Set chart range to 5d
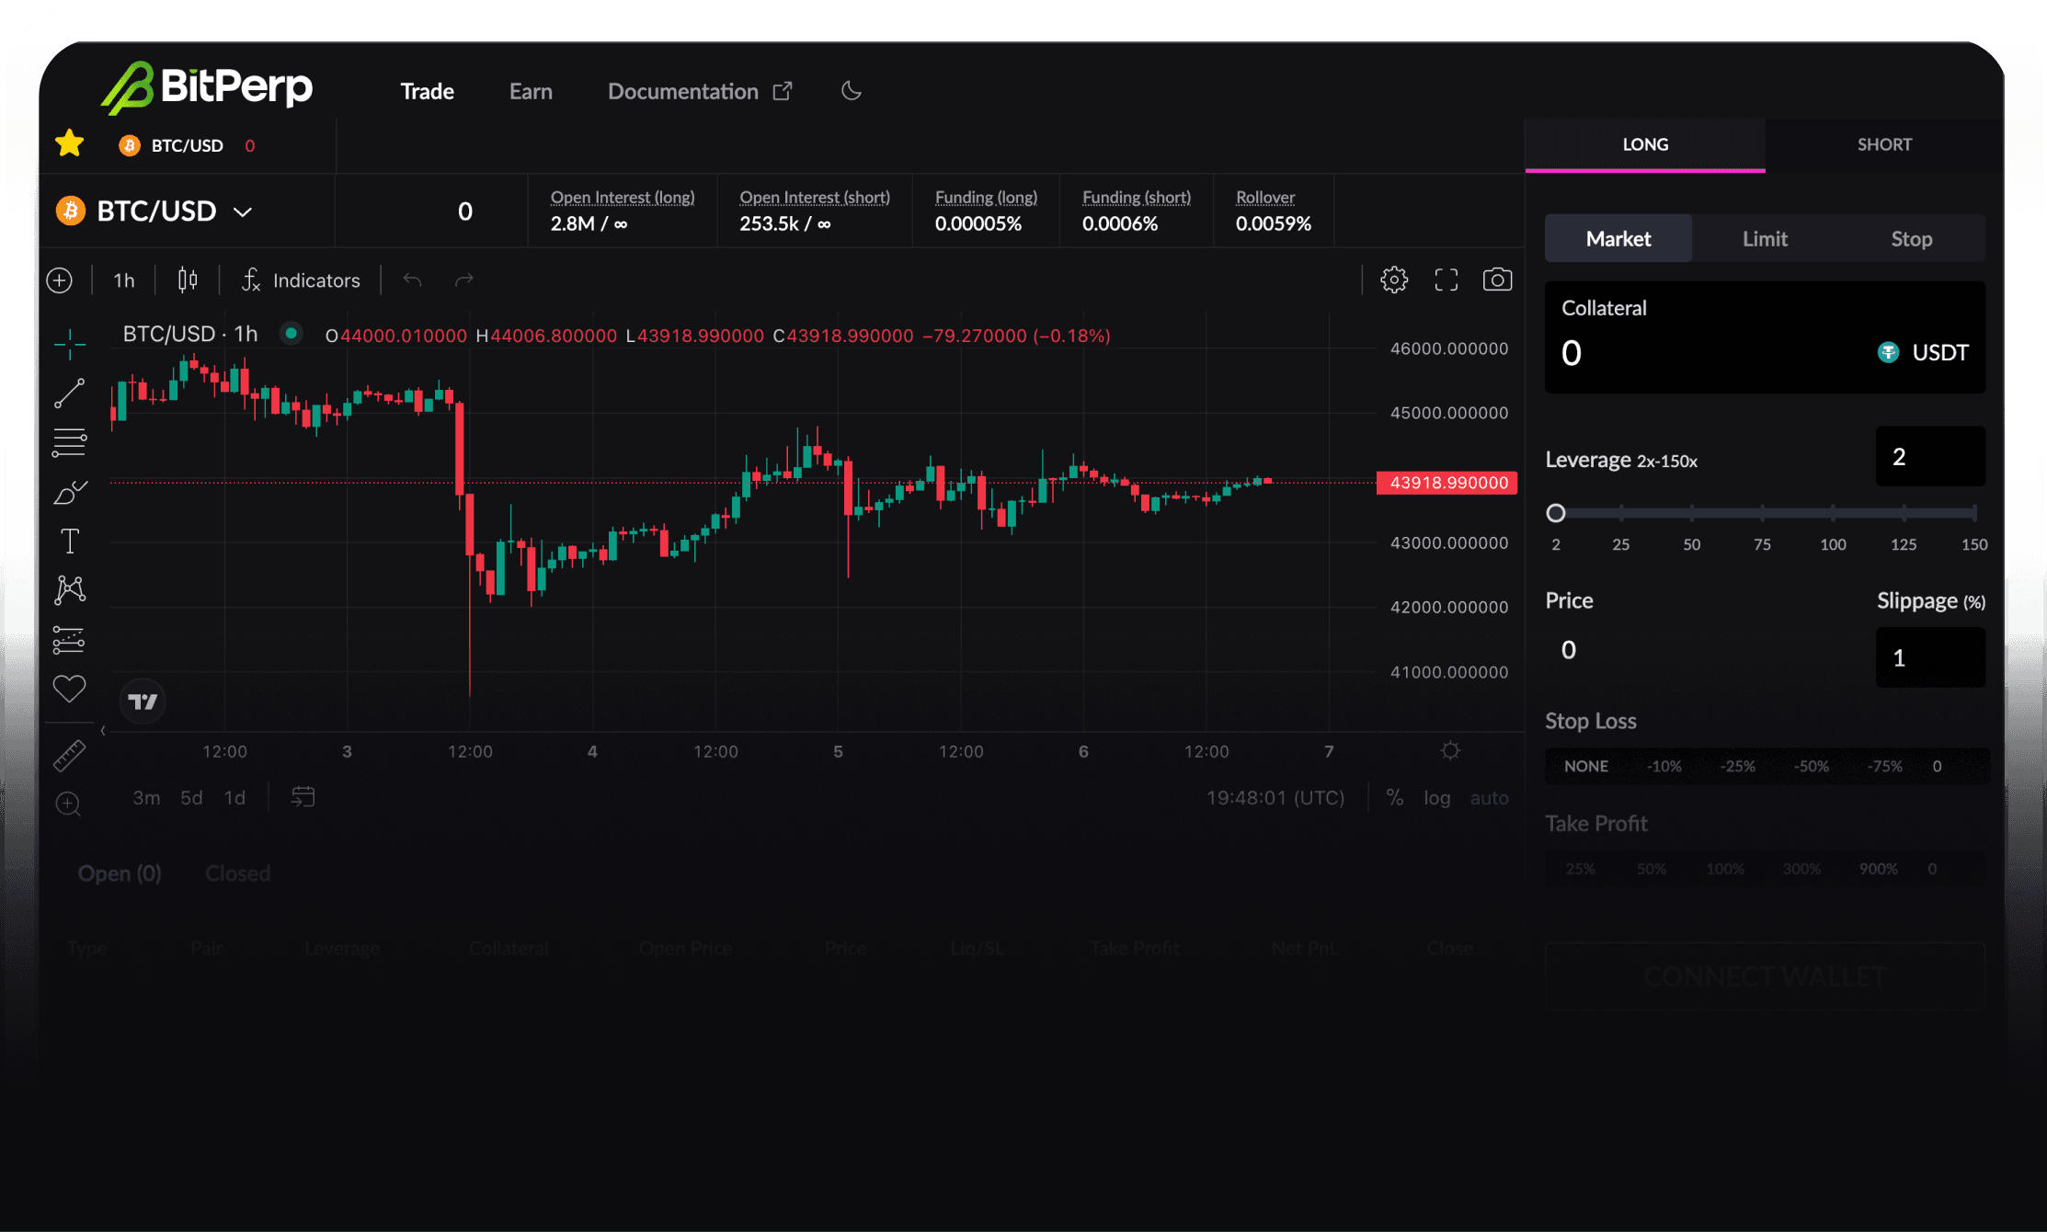 pos(191,798)
